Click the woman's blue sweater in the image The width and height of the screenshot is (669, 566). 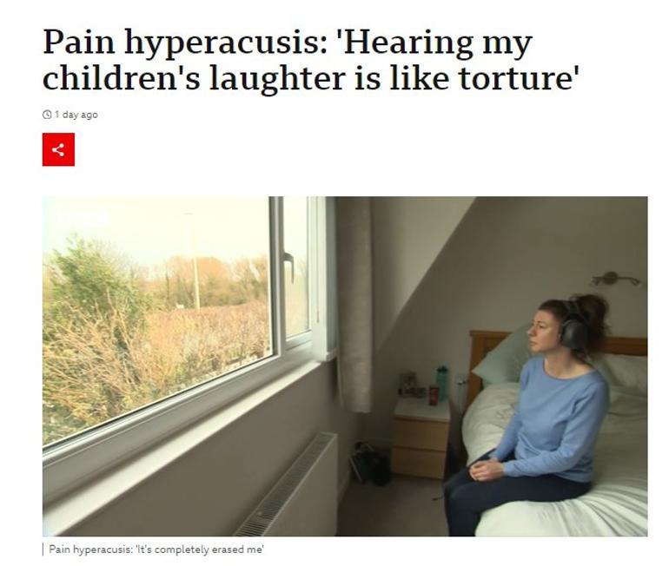click(x=554, y=419)
